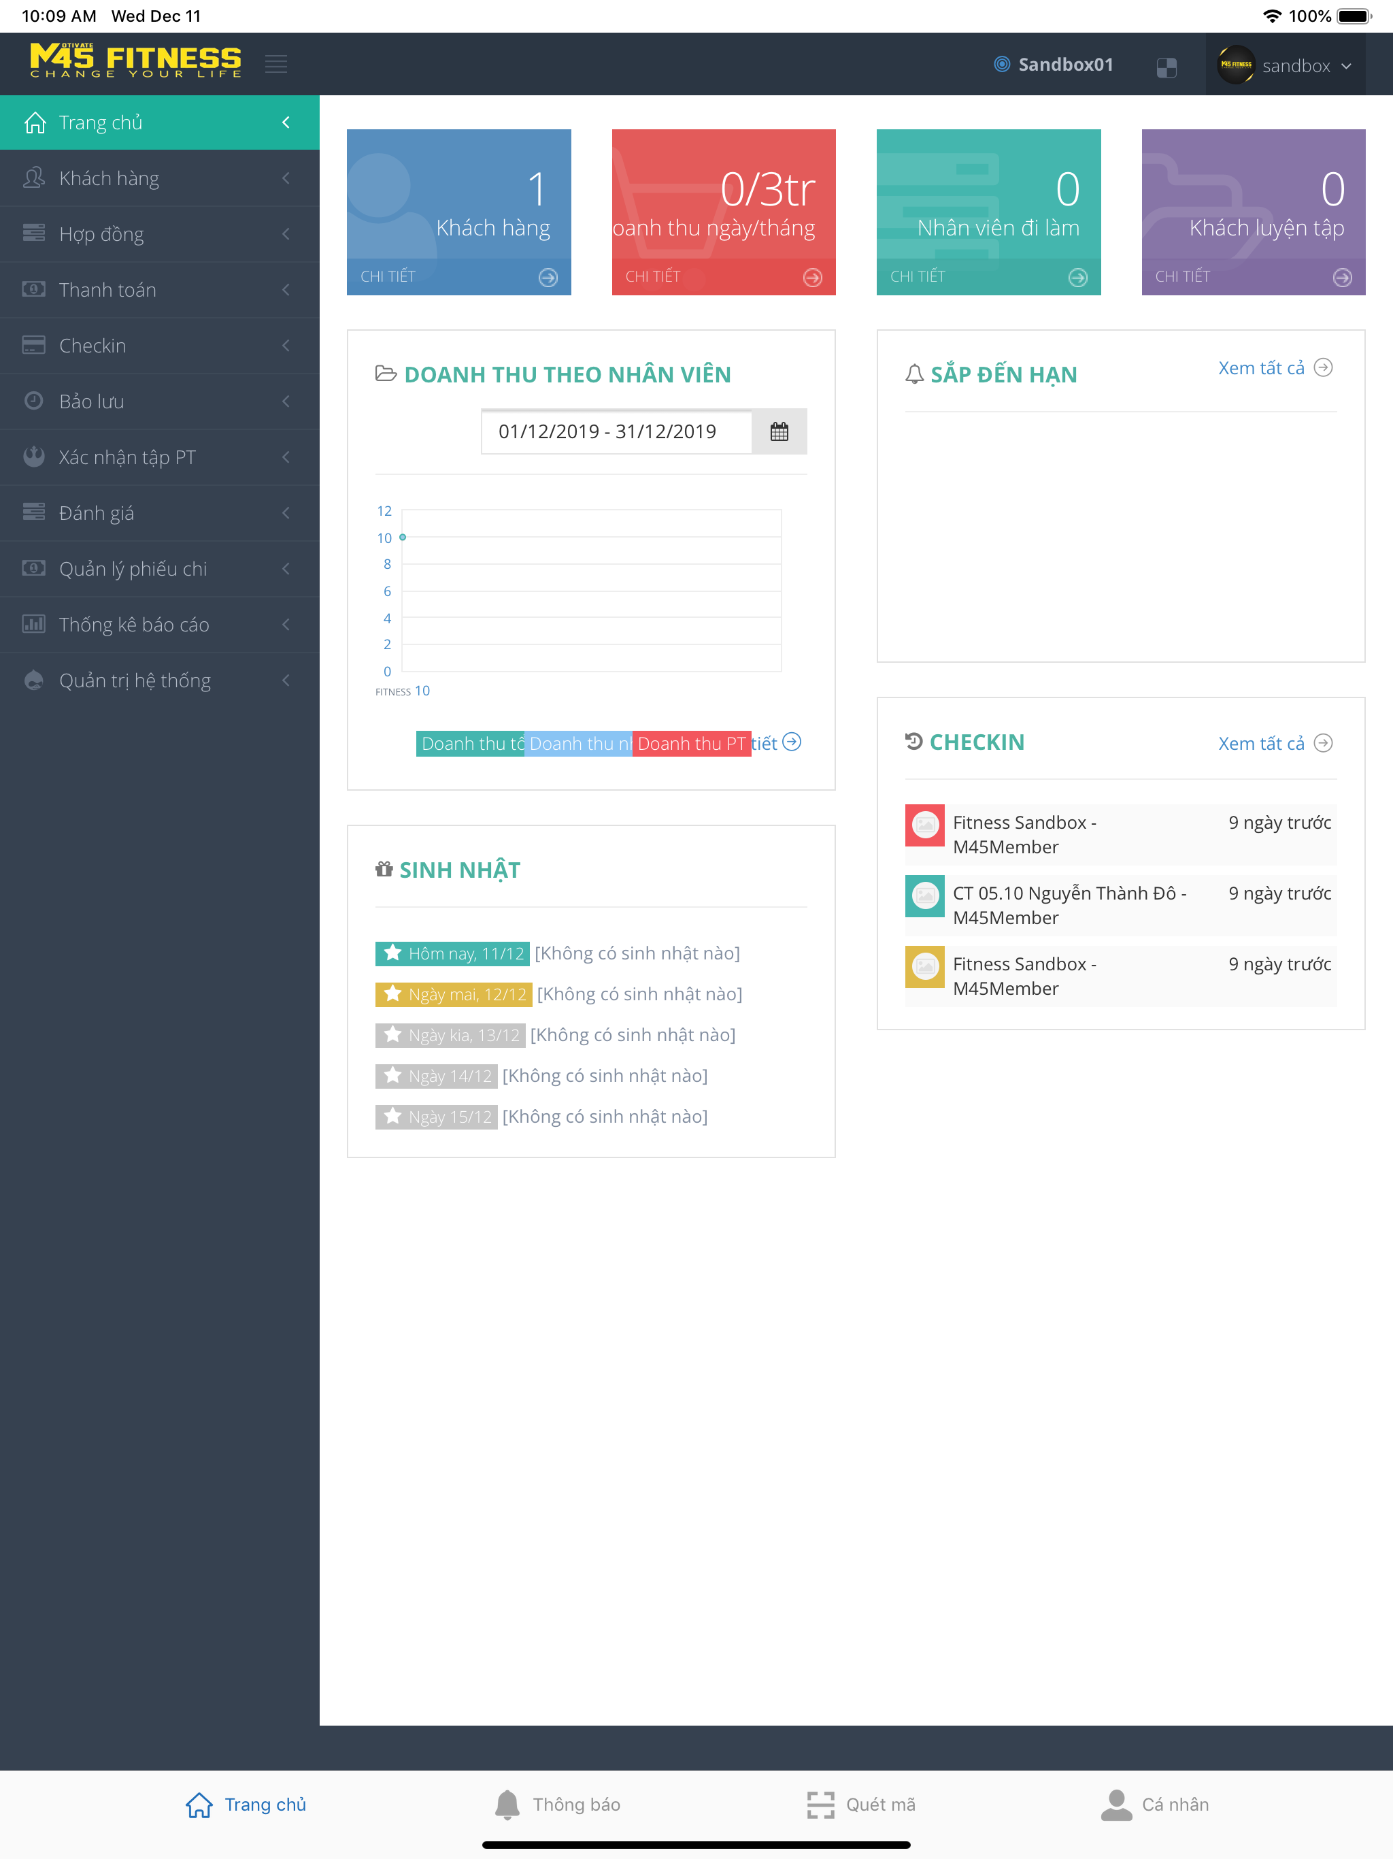Expand the Khách hàng sidebar menu

(x=160, y=178)
